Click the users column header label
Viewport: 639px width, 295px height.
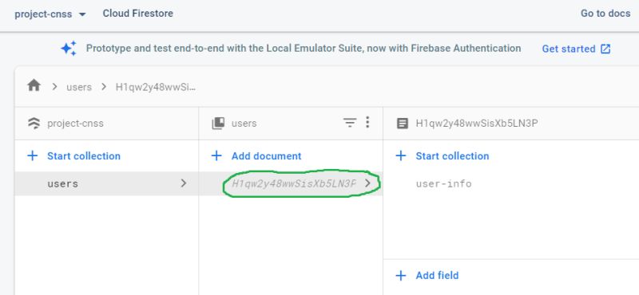point(244,124)
